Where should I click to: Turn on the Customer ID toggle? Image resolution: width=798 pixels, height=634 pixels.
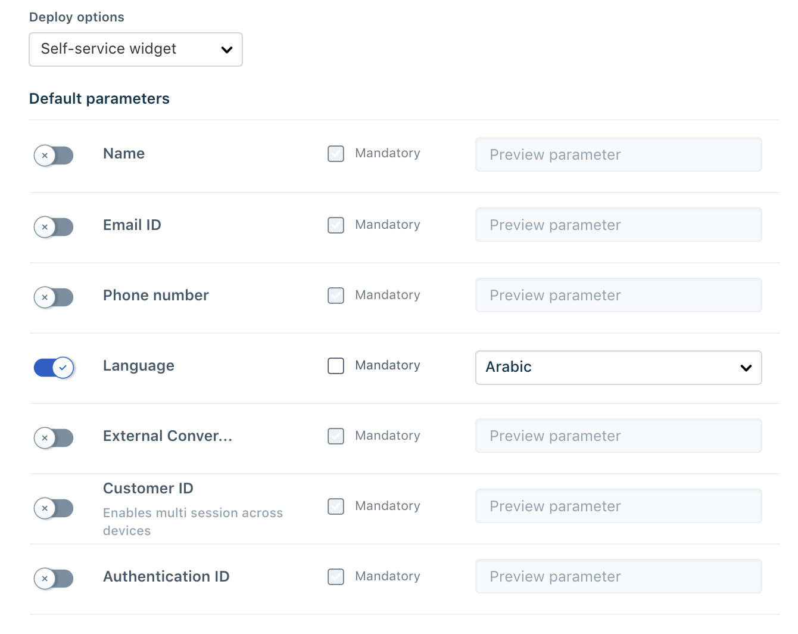pos(54,508)
